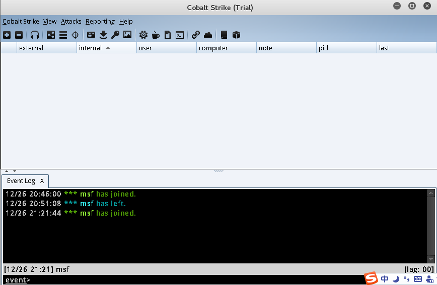This screenshot has width=437, height=285.
Task: Open the Attacks menu
Action: click(x=71, y=22)
